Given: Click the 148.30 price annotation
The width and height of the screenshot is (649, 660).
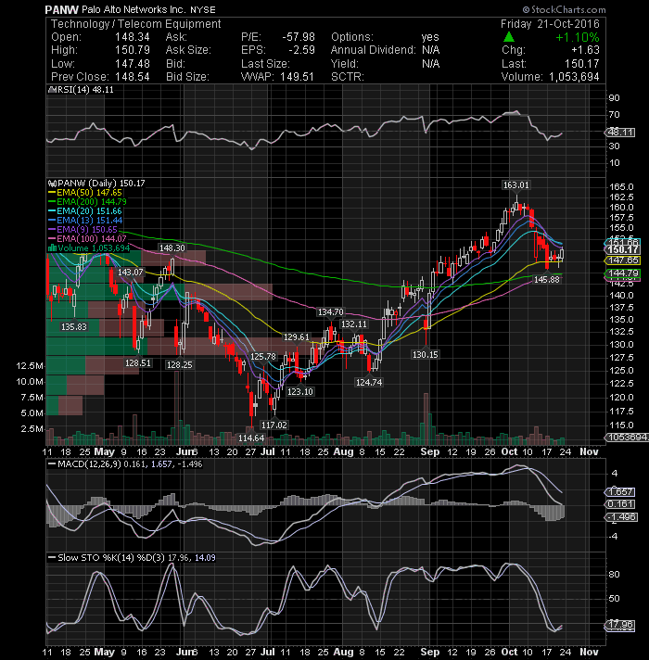Looking at the screenshot, I should click(x=172, y=247).
